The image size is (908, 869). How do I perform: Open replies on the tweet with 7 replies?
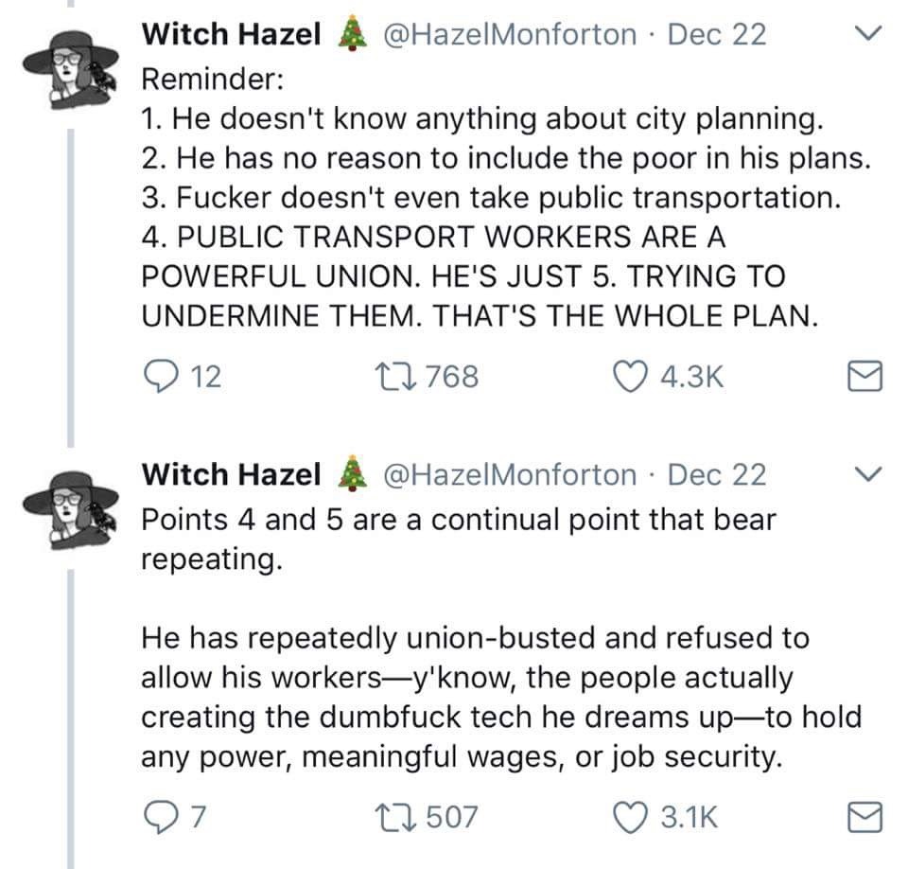coord(155,814)
